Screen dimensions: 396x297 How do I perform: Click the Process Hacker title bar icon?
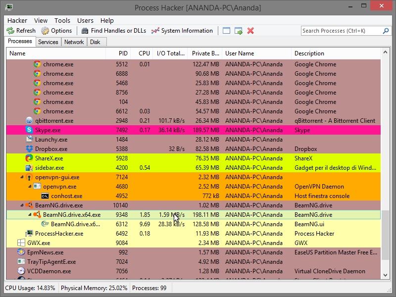click(x=9, y=7)
